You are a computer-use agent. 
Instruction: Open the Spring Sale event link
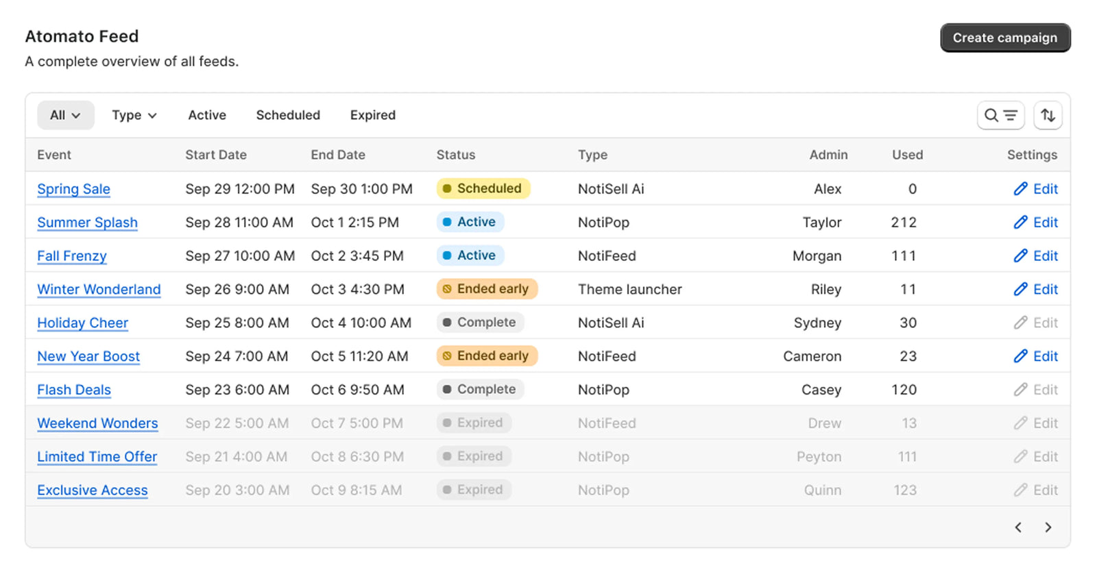[x=73, y=189]
